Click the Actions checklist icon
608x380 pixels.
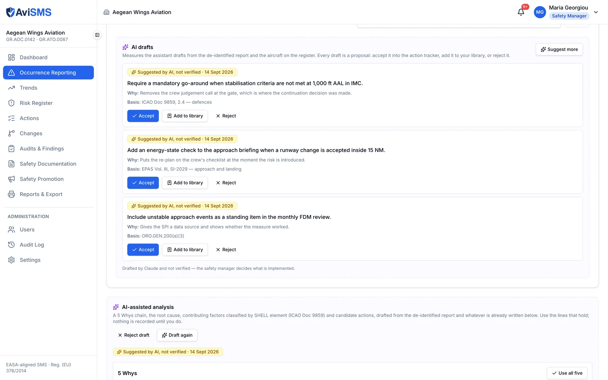tap(11, 118)
